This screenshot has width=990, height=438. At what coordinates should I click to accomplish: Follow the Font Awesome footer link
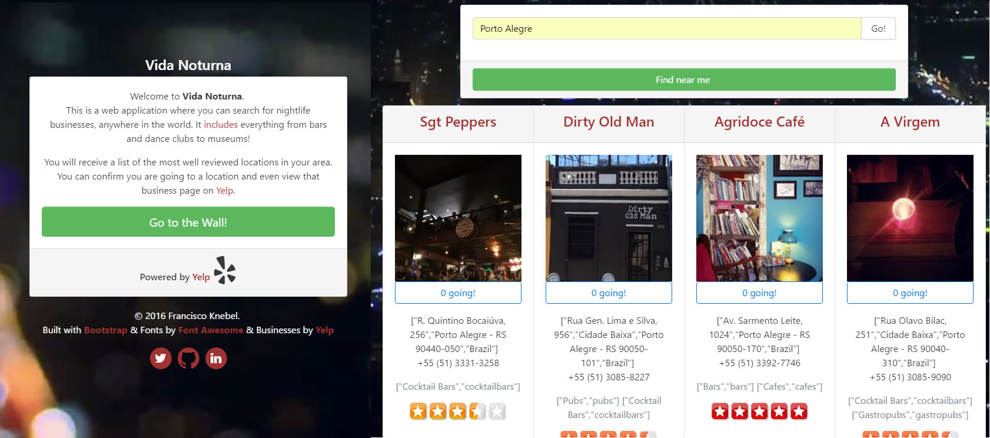(211, 330)
